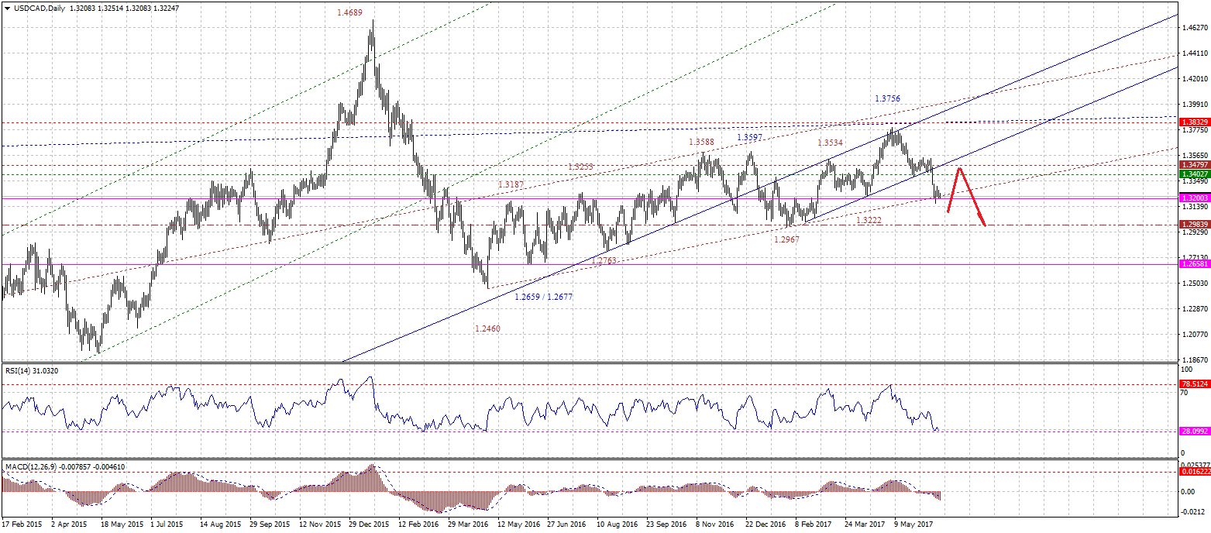Click the MACD 0.00 scale value
This screenshot has width=1211, height=533.
click(1187, 491)
